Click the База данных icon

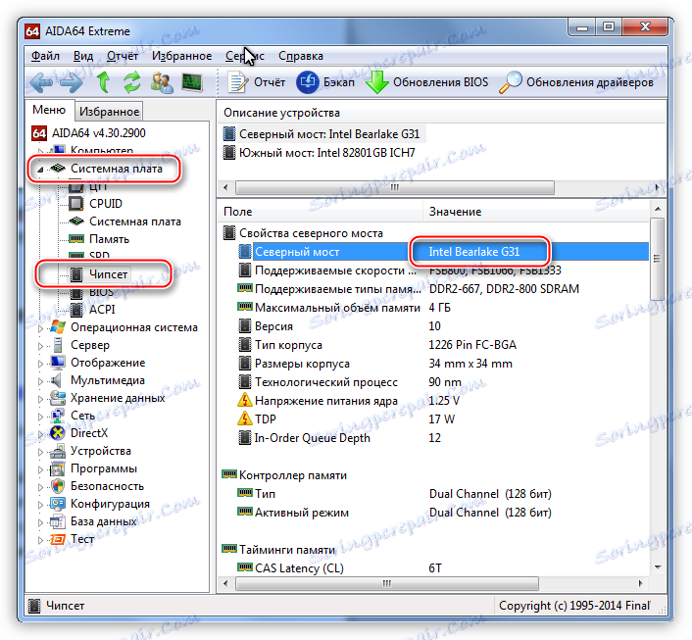tap(58, 521)
